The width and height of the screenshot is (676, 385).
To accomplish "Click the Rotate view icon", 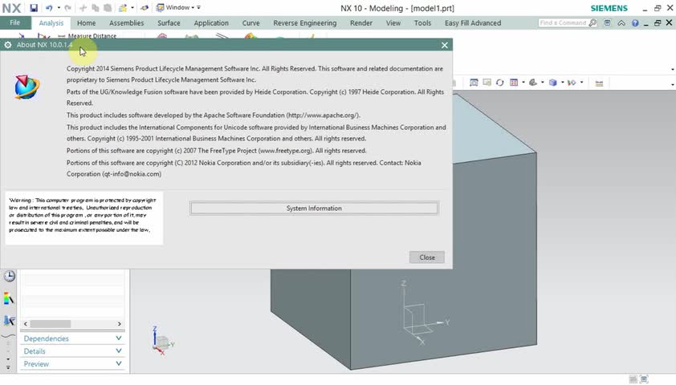I will point(499,83).
